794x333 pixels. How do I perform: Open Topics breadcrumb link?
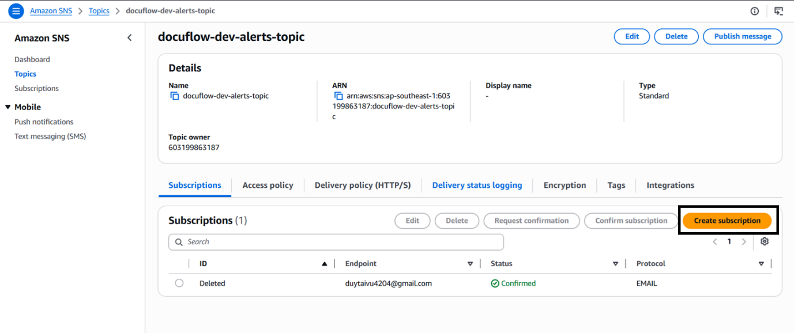[99, 11]
